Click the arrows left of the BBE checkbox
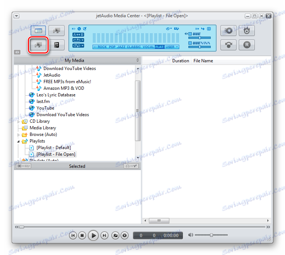Screen dimensions: 285x255 pyautogui.click(x=186, y=34)
